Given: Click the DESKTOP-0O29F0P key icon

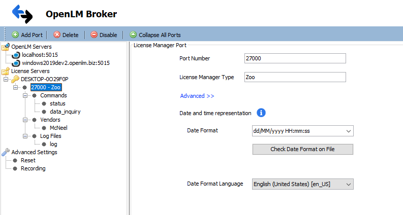Looking at the screenshot, I should tap(15, 79).
